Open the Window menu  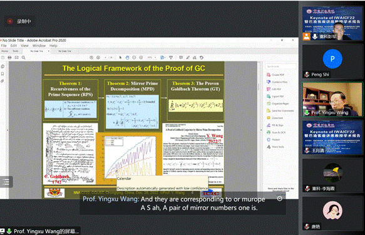pos(39,46)
